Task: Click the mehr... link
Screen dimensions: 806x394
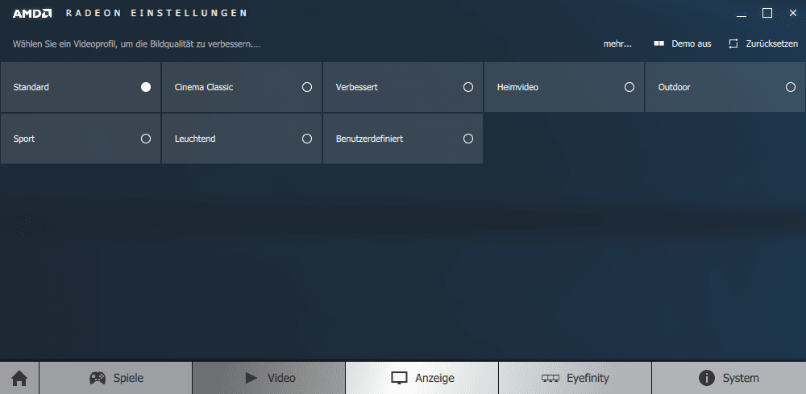Action: tap(617, 44)
